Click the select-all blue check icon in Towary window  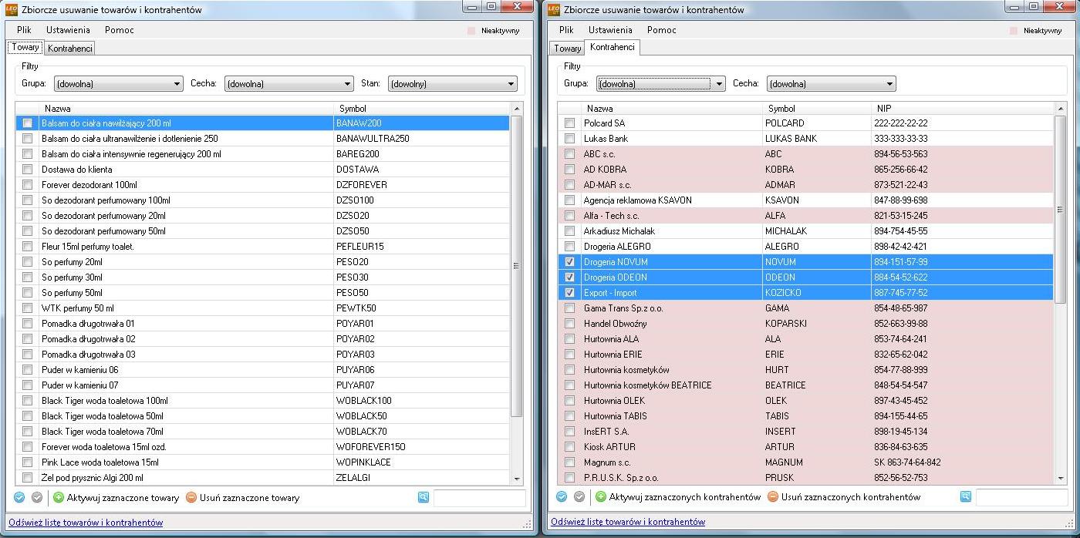[x=20, y=498]
